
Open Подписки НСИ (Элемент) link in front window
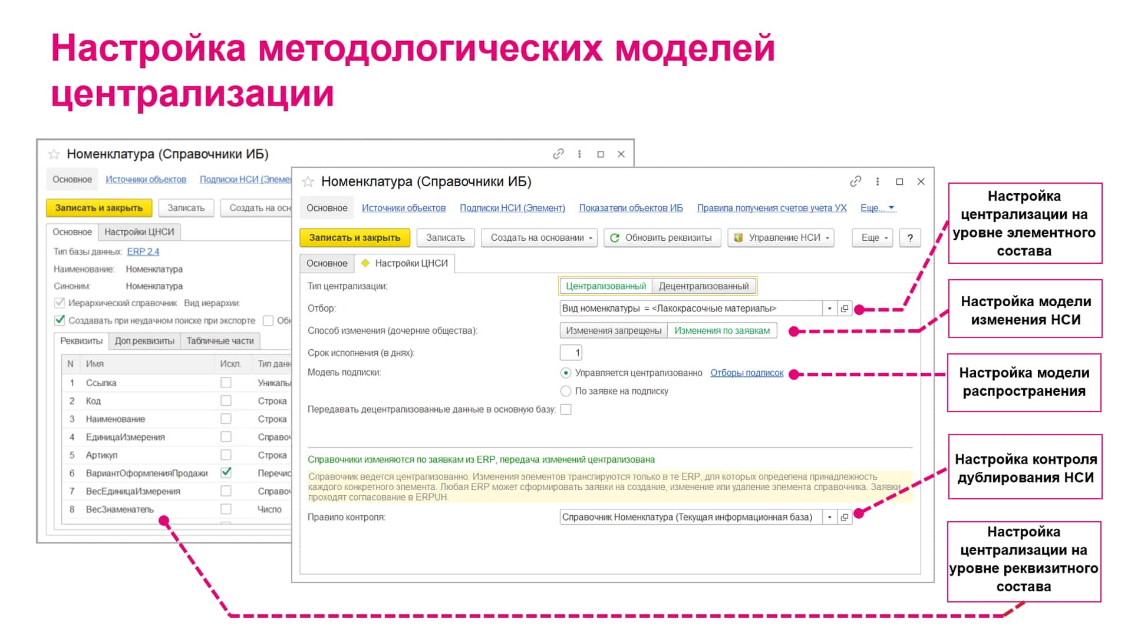tap(512, 208)
